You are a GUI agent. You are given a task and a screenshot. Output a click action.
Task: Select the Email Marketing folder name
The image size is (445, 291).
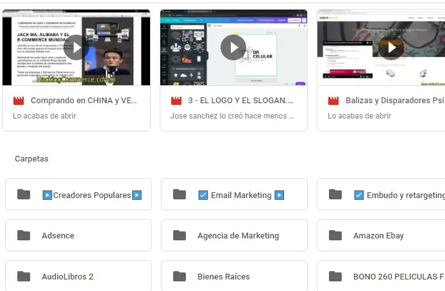(x=241, y=195)
